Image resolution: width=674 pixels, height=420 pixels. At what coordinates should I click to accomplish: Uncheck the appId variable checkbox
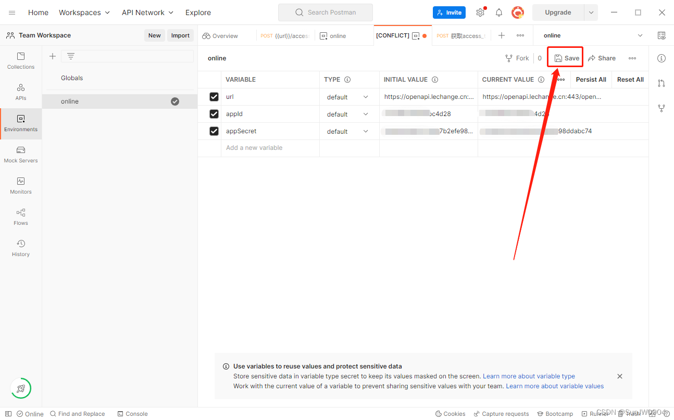(214, 114)
